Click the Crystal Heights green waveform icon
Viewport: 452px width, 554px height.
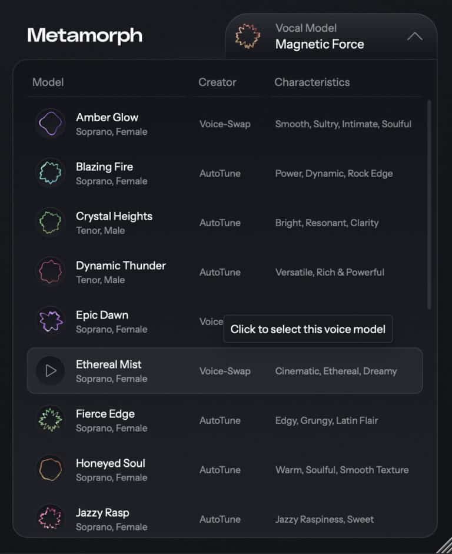click(x=50, y=223)
